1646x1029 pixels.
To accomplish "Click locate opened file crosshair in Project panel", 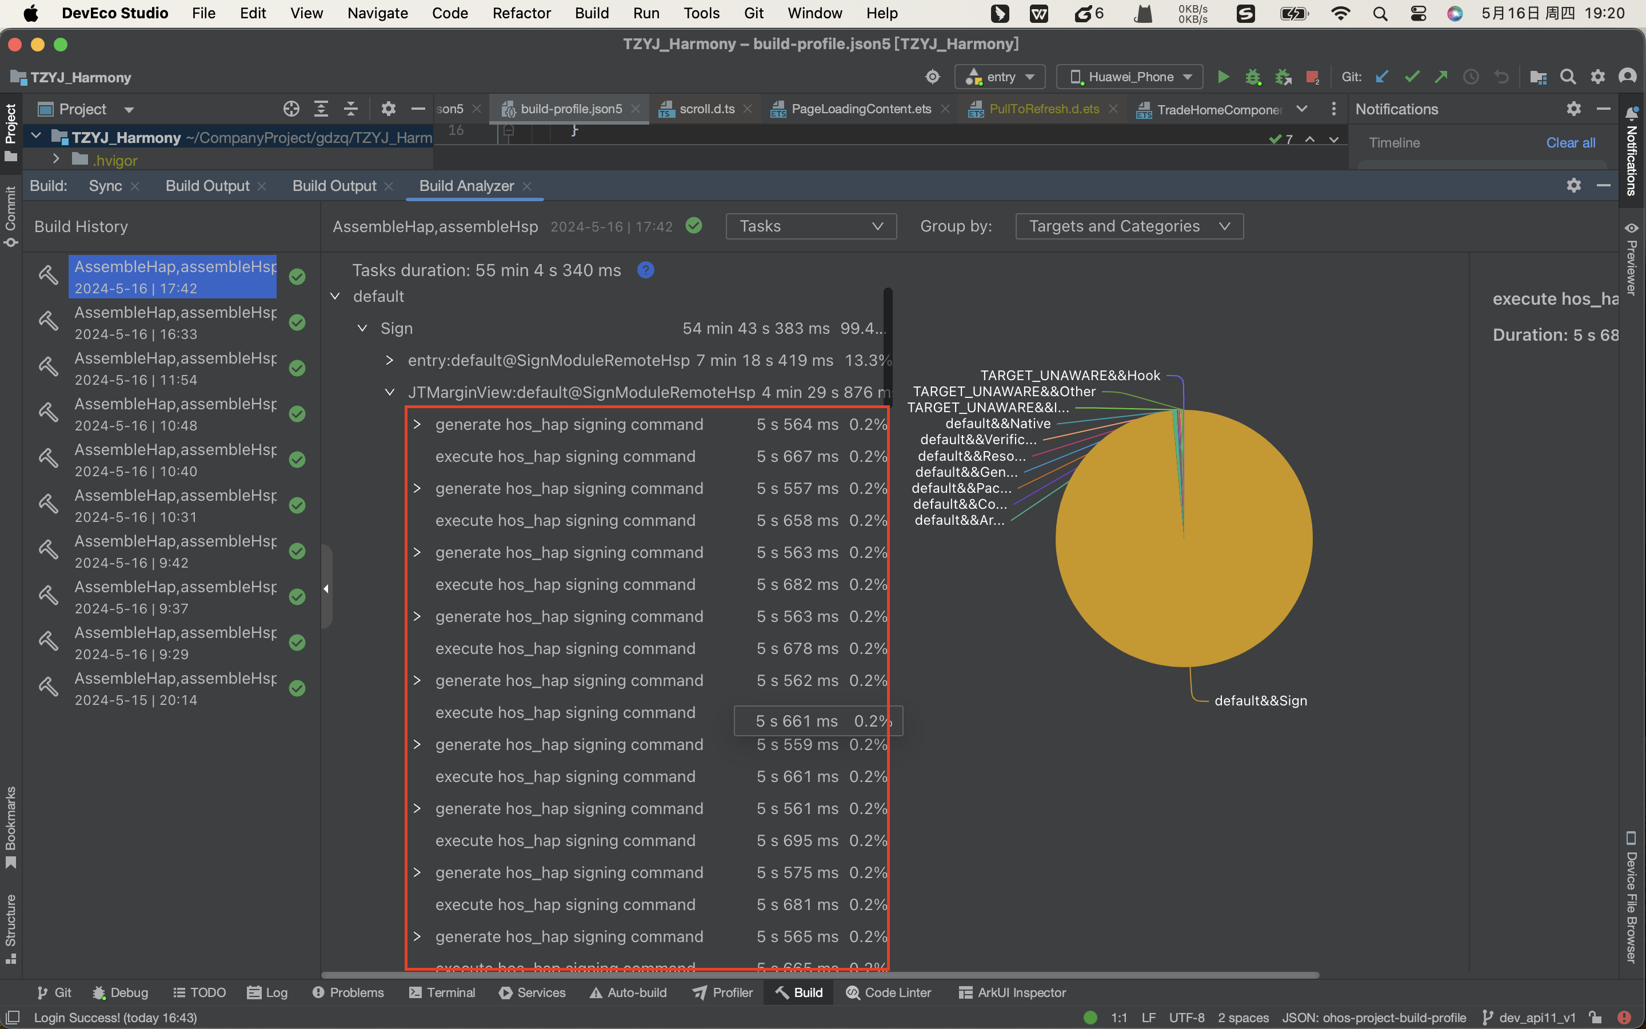I will click(291, 109).
